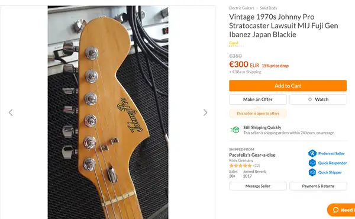Click the Preferred Seller badge icon
The height and width of the screenshot is (219, 355).
pos(312,153)
